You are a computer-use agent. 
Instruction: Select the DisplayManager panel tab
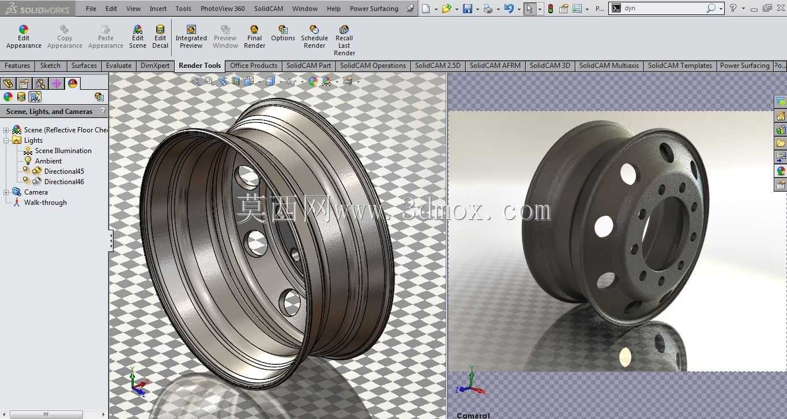(73, 83)
